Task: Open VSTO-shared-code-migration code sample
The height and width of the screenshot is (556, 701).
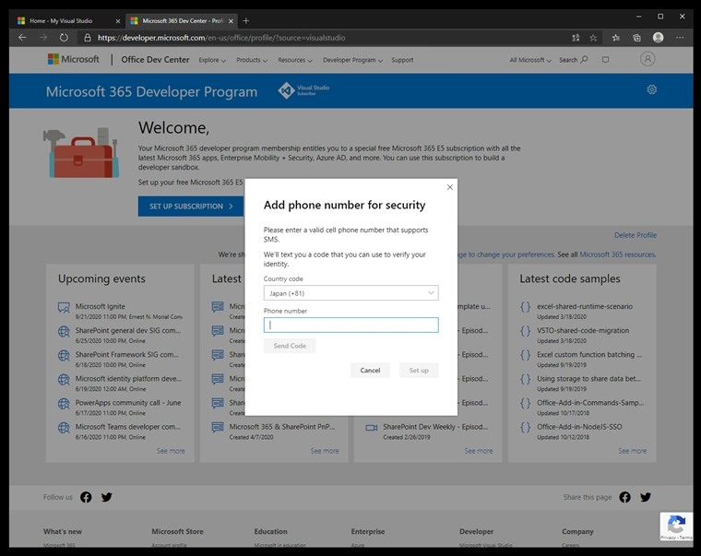Action: pos(583,330)
